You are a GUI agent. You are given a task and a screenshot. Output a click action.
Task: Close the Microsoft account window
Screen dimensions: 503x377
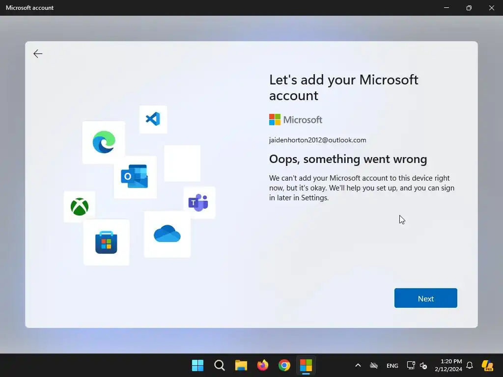tap(491, 8)
